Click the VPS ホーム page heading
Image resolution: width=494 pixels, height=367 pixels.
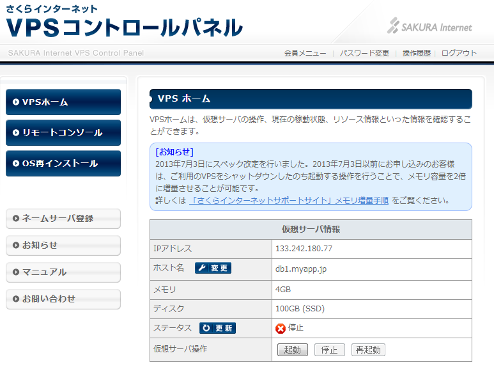coord(184,98)
